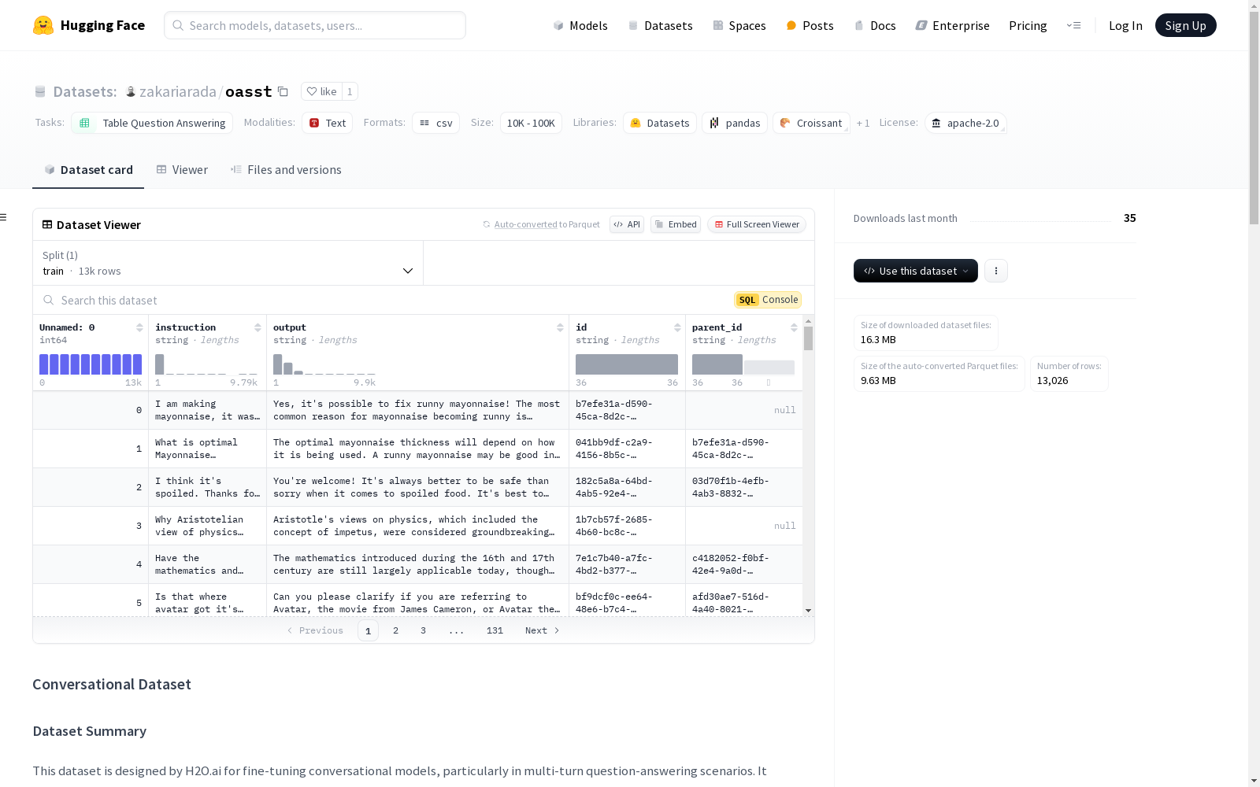Click the page vertical scrollbar
The height and width of the screenshot is (787, 1260).
pos(1254,118)
